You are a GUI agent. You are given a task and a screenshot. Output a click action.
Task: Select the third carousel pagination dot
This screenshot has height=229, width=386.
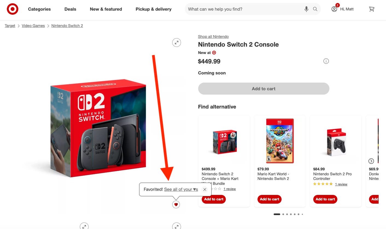pyautogui.click(x=287, y=214)
